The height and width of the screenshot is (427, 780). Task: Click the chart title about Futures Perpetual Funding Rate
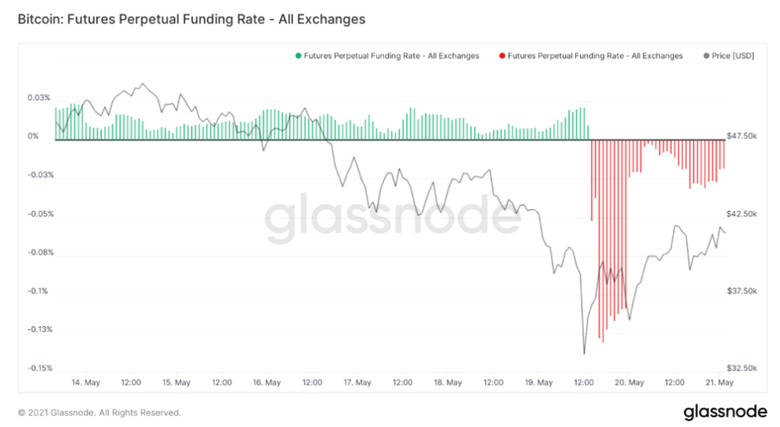[191, 19]
